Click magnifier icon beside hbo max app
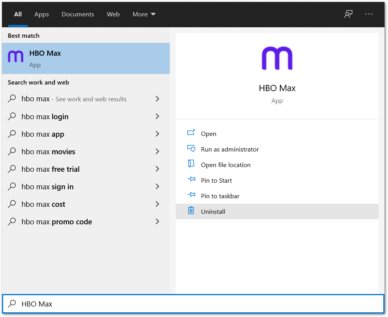388x317 pixels. click(12, 134)
